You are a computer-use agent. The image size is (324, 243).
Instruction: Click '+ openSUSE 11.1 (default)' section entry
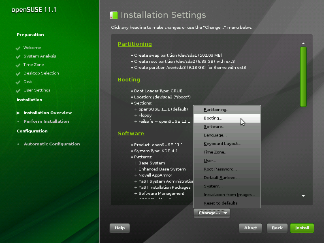point(161,109)
